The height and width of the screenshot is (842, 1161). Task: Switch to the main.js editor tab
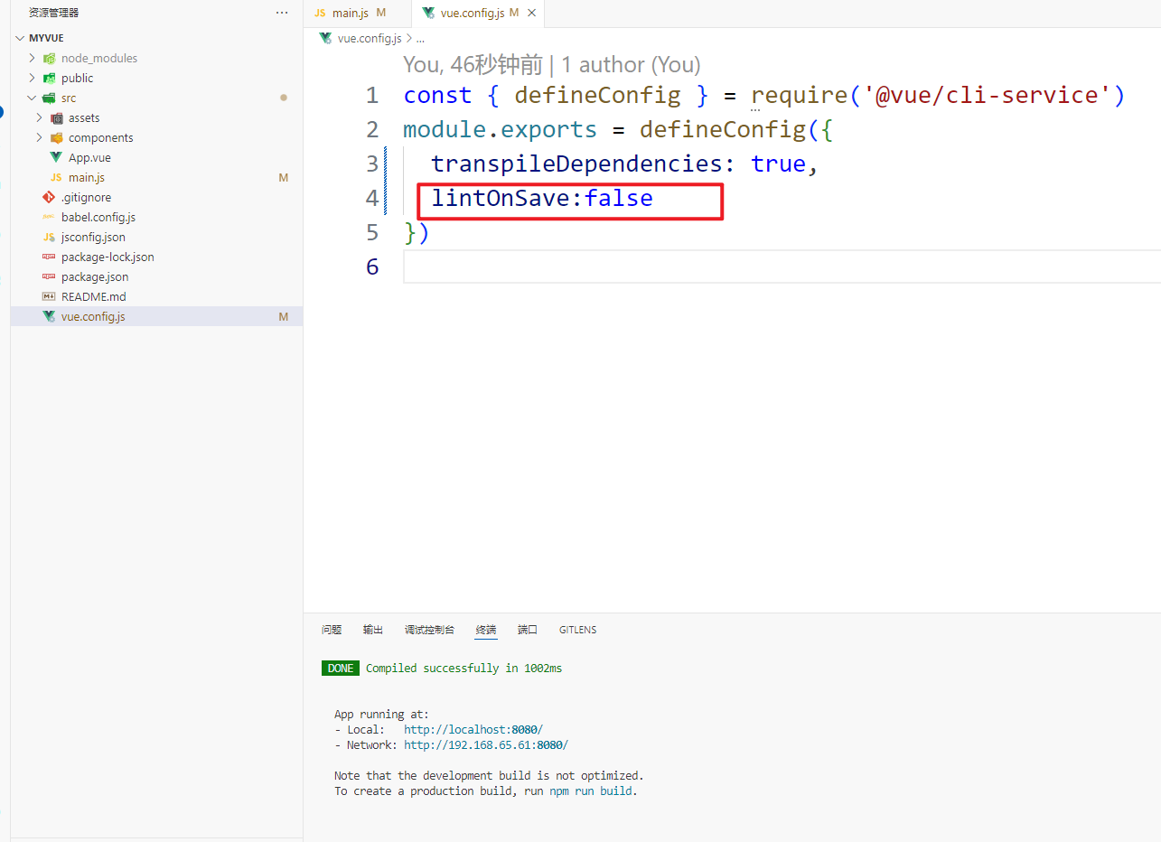point(350,13)
